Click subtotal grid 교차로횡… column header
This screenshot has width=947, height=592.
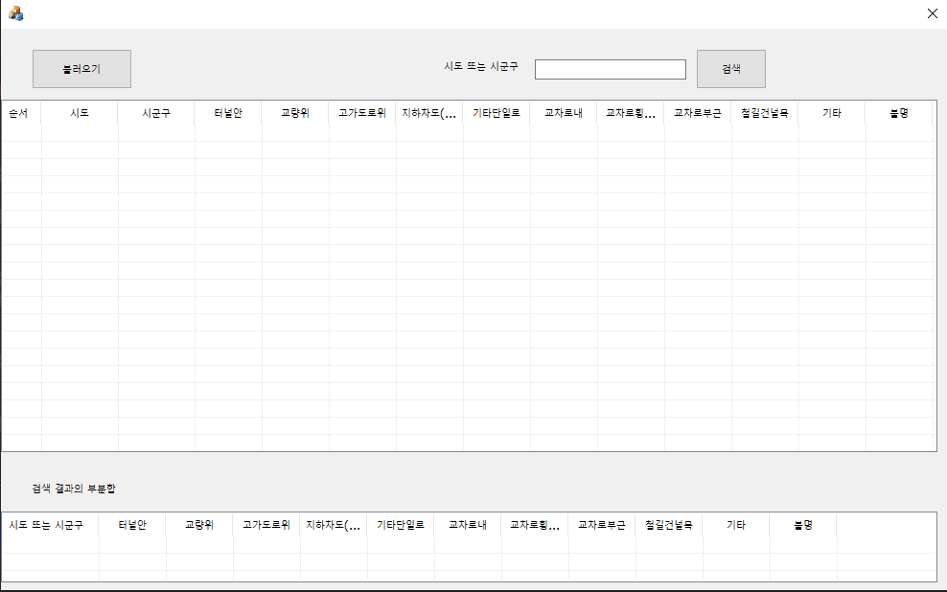534,525
